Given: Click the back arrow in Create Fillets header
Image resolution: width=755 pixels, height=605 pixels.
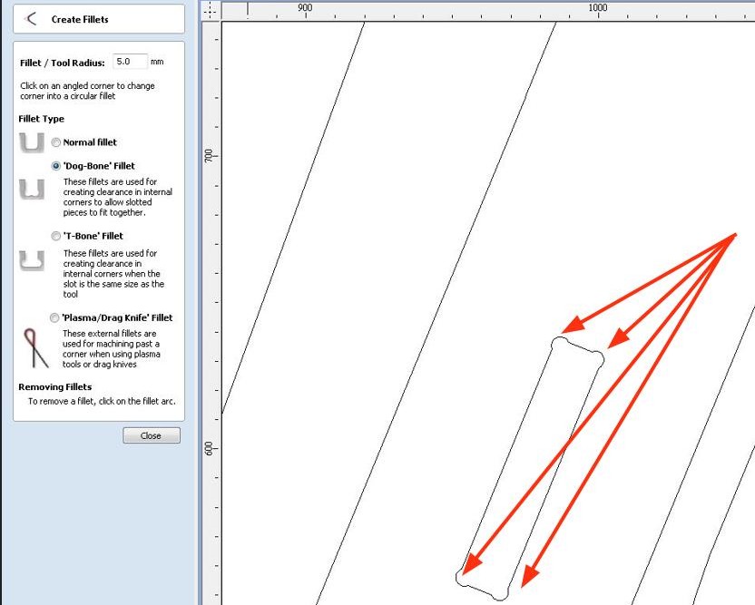Looking at the screenshot, I should [x=31, y=19].
